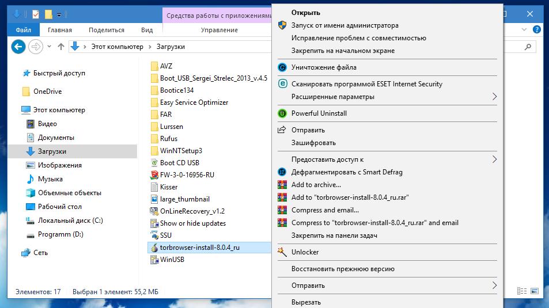
Task: Select the Boot CD USB file
Action: click(x=180, y=163)
